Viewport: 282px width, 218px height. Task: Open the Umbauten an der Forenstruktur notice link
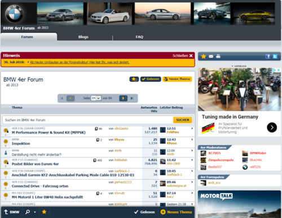coord(80,62)
